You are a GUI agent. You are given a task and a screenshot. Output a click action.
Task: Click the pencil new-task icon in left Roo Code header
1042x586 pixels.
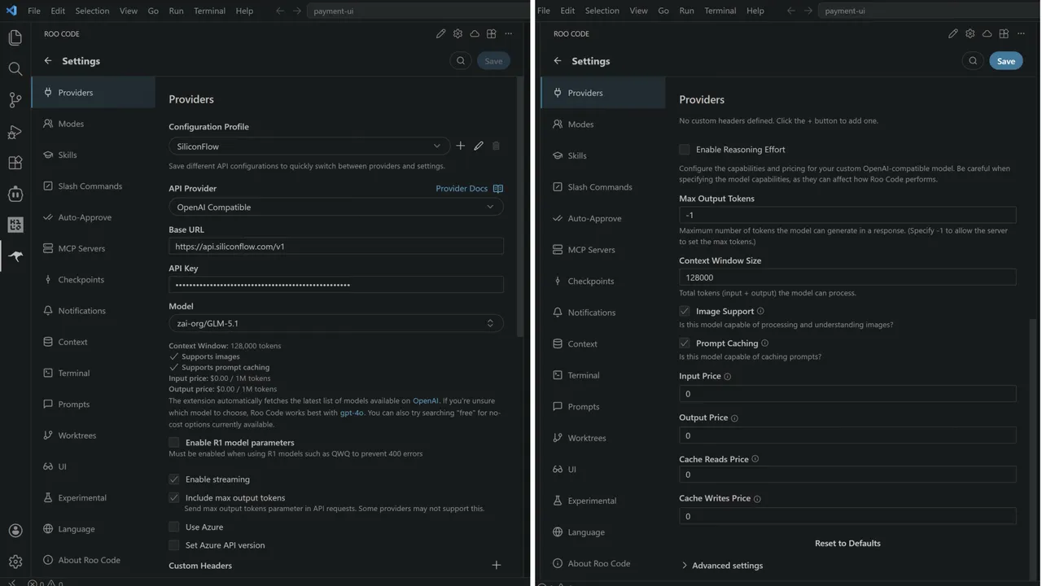pyautogui.click(x=440, y=33)
